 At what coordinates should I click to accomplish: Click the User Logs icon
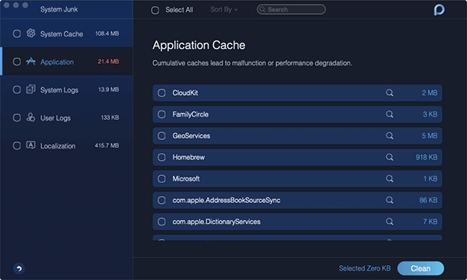[x=30, y=117]
